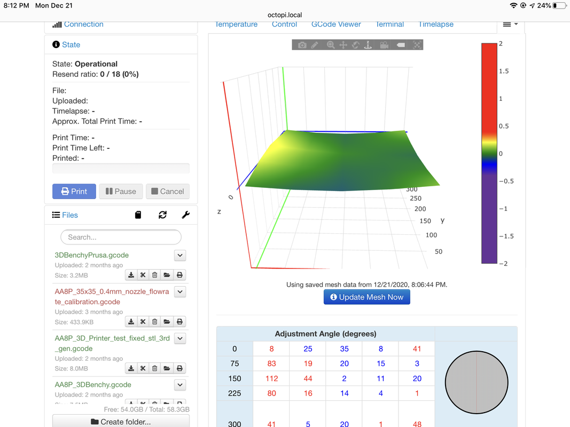The width and height of the screenshot is (570, 427).
Task: Switch to the Temperature tab
Action: [236, 25]
